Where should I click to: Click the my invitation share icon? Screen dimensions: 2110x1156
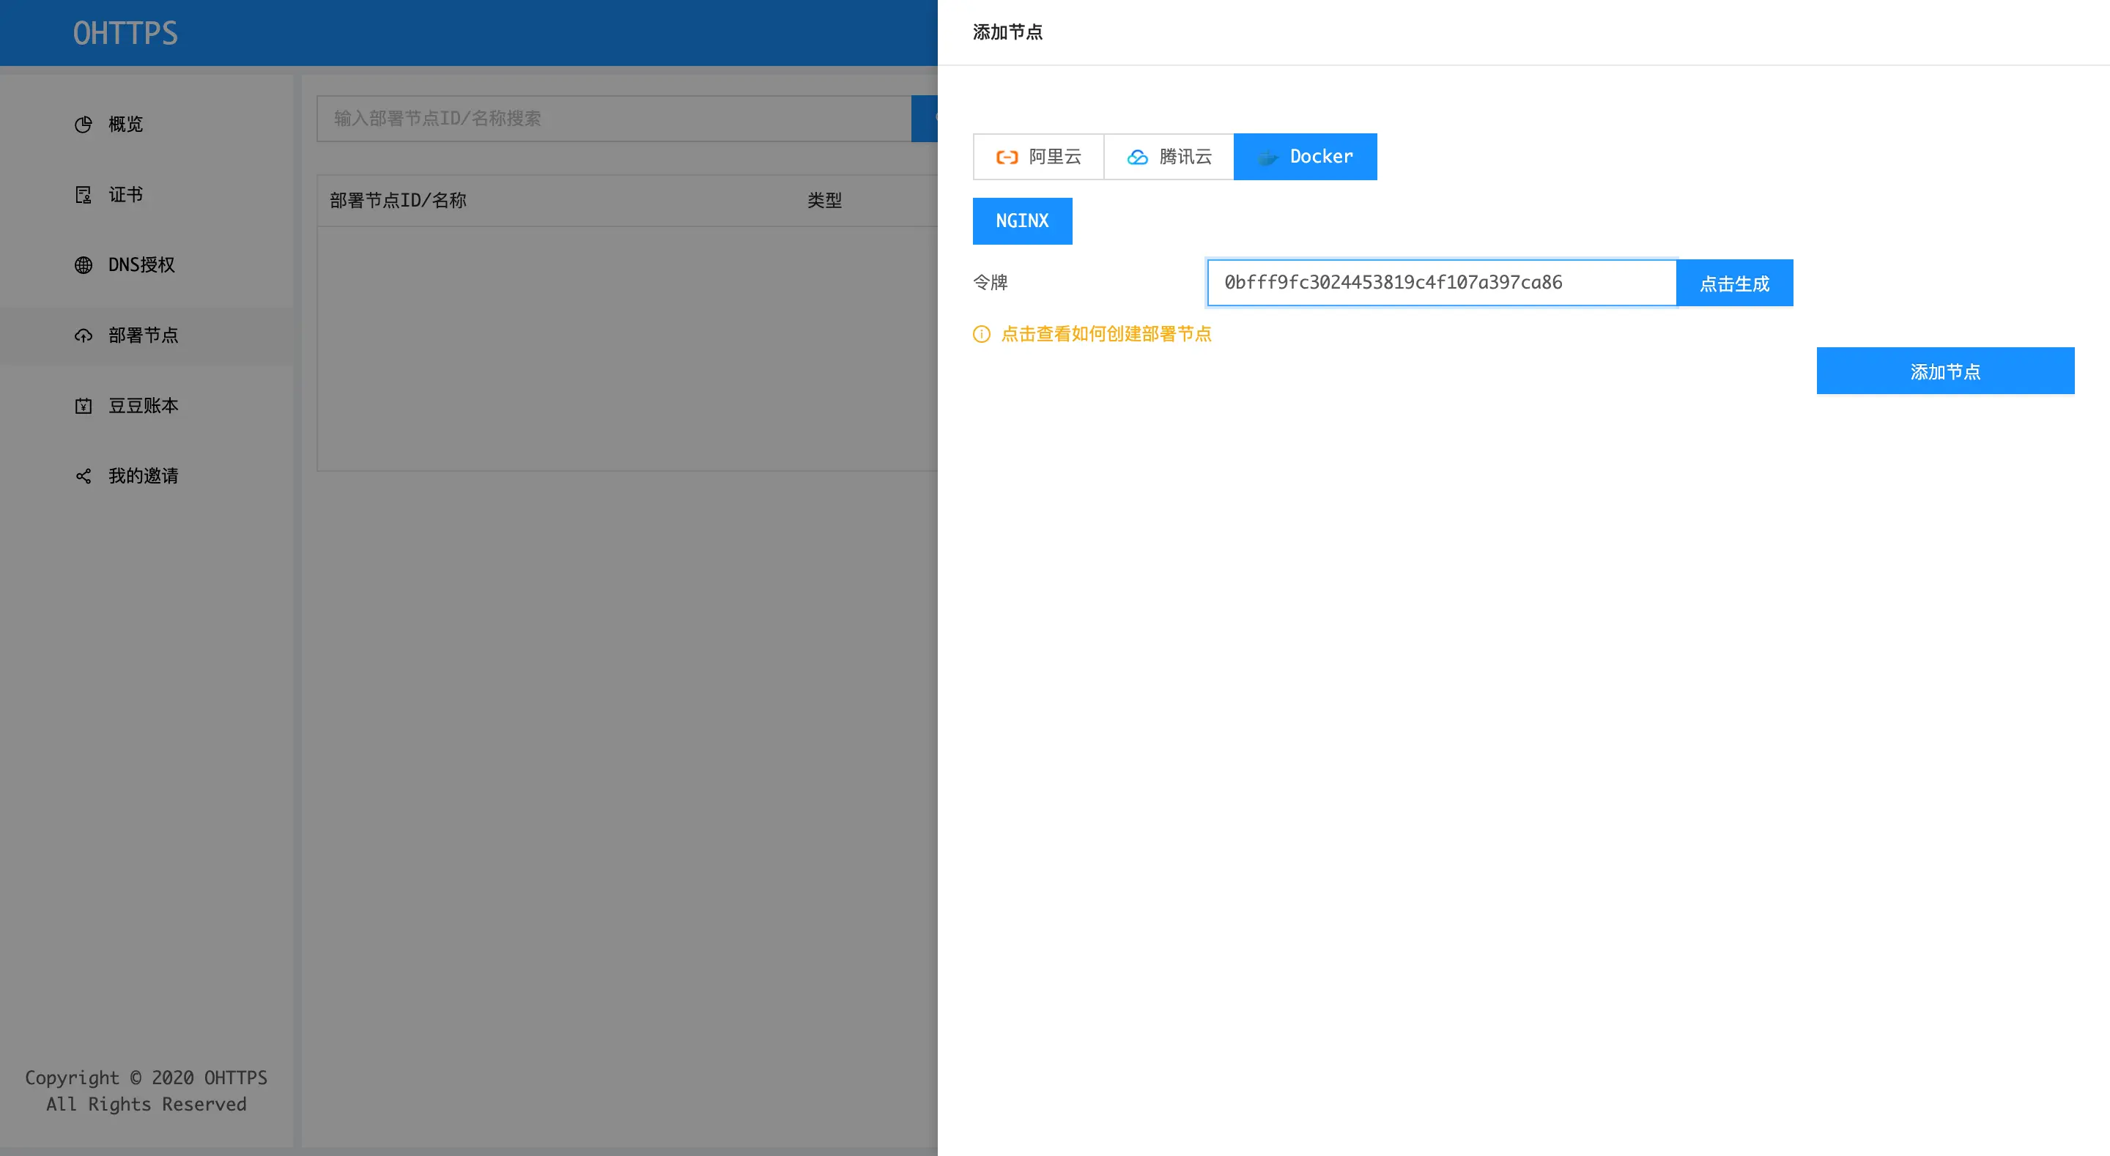(84, 477)
